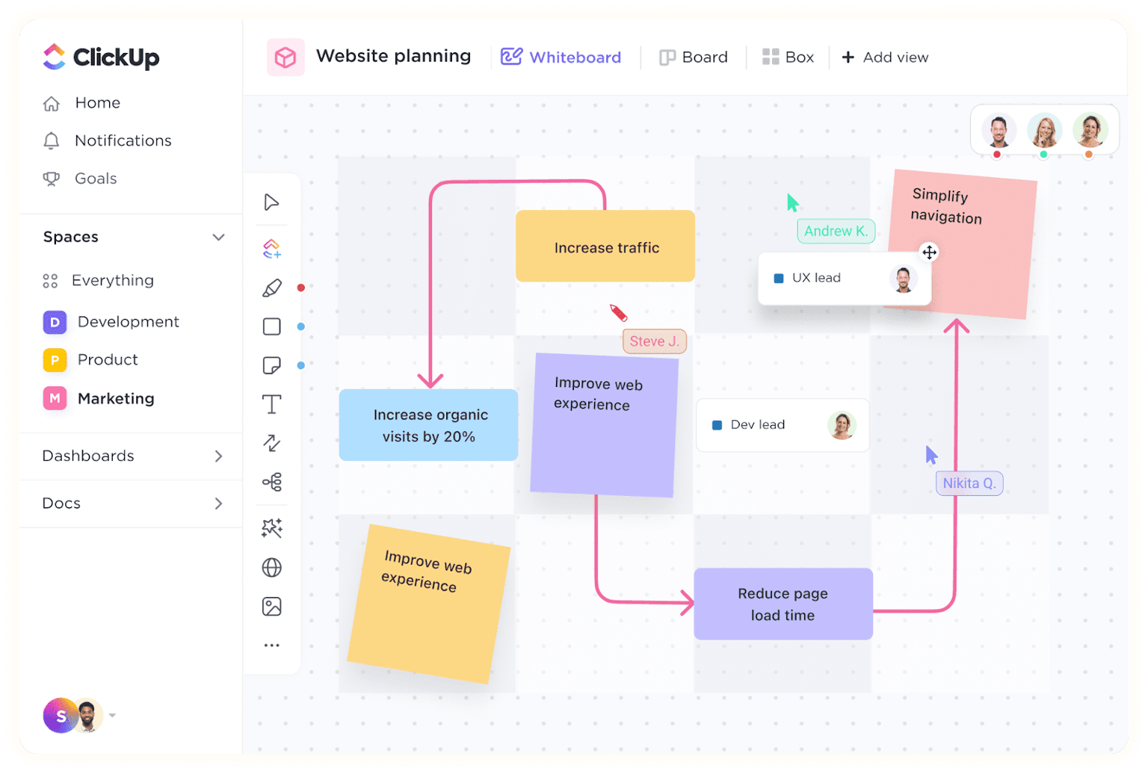Image resolution: width=1148 pixels, height=774 pixels.
Task: Select the pen drawing tool
Action: 271,288
